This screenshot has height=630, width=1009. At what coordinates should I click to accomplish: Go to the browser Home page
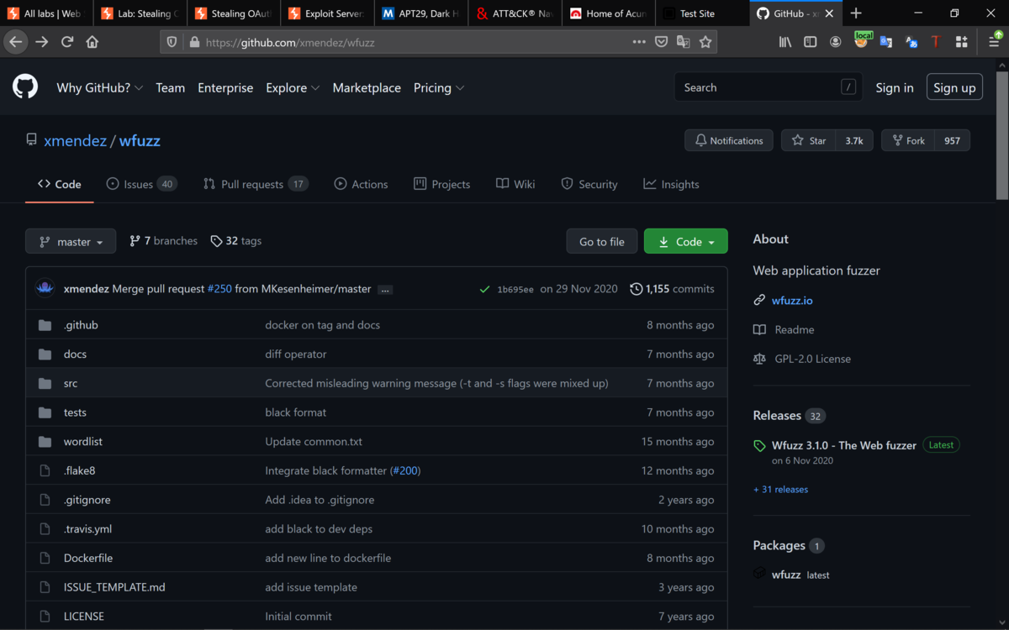(x=92, y=42)
